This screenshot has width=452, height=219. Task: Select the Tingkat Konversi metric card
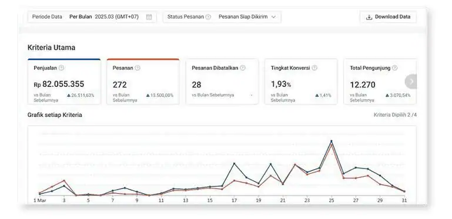point(301,82)
